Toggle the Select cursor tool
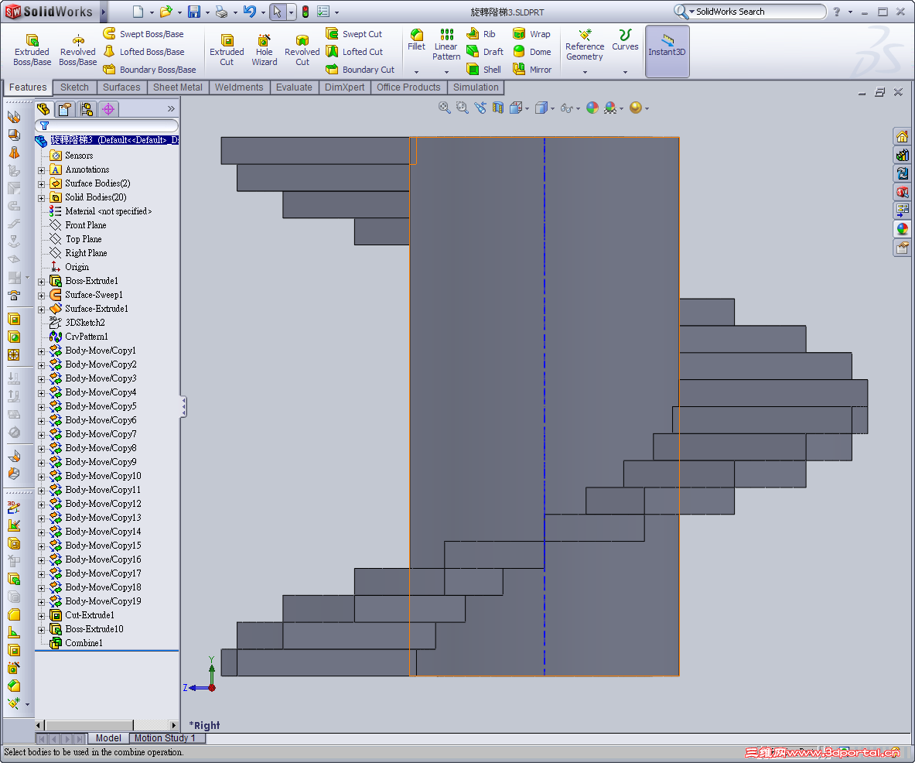 point(277,12)
